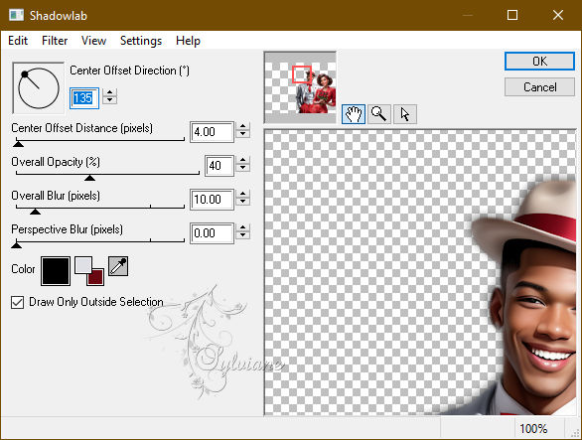Pick the eyedropper color sampler
The height and width of the screenshot is (440, 582).
click(x=118, y=266)
